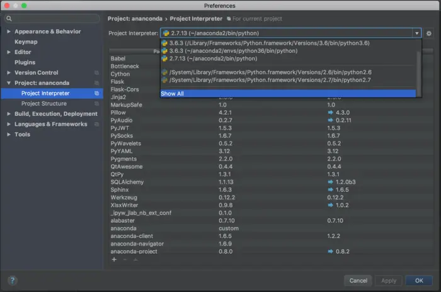
Task: Click the Apply button
Action: pyautogui.click(x=389, y=281)
